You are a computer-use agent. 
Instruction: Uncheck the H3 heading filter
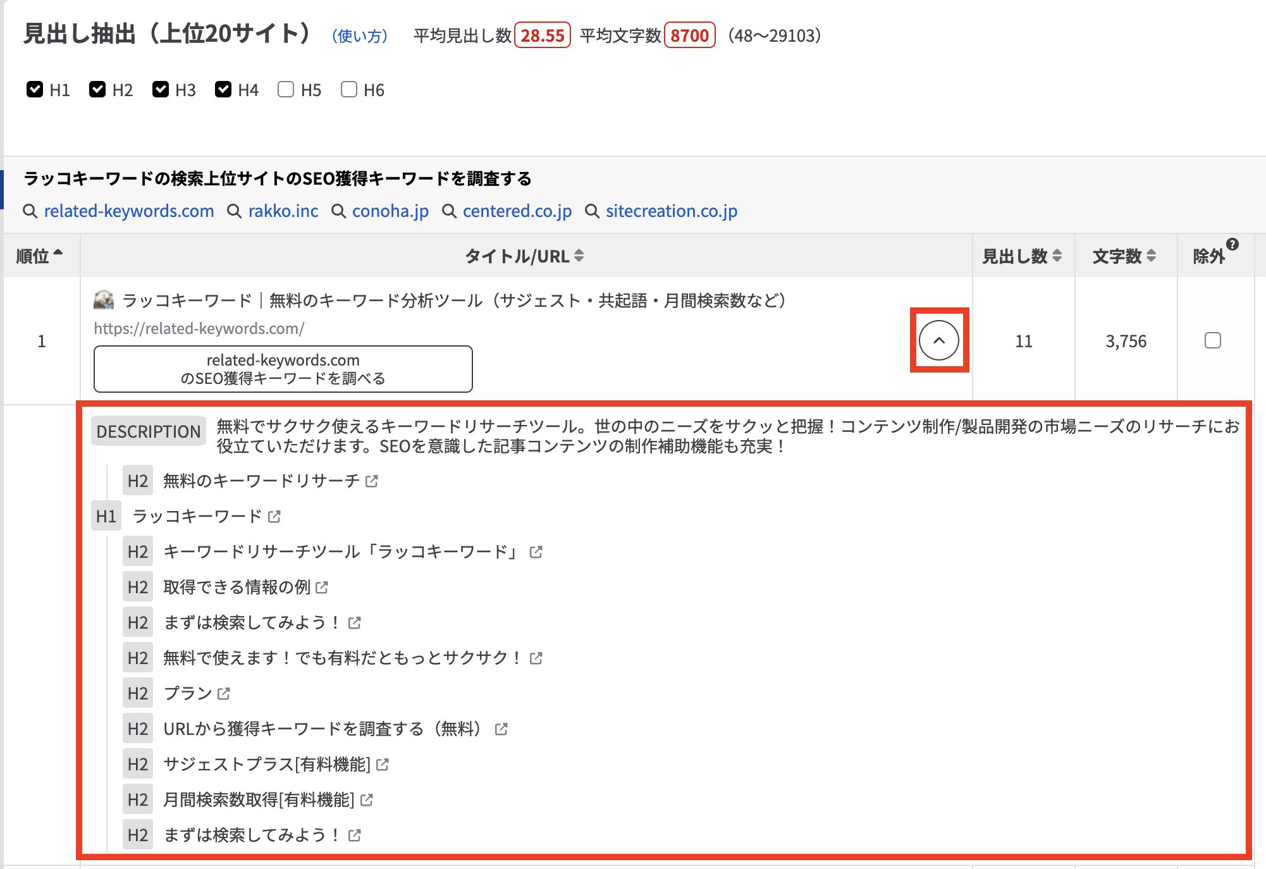[161, 89]
